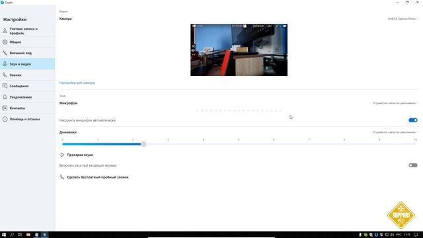Screen dimensions: 423x238
Task: Click the Skype taskbar icon
Action: point(45,235)
